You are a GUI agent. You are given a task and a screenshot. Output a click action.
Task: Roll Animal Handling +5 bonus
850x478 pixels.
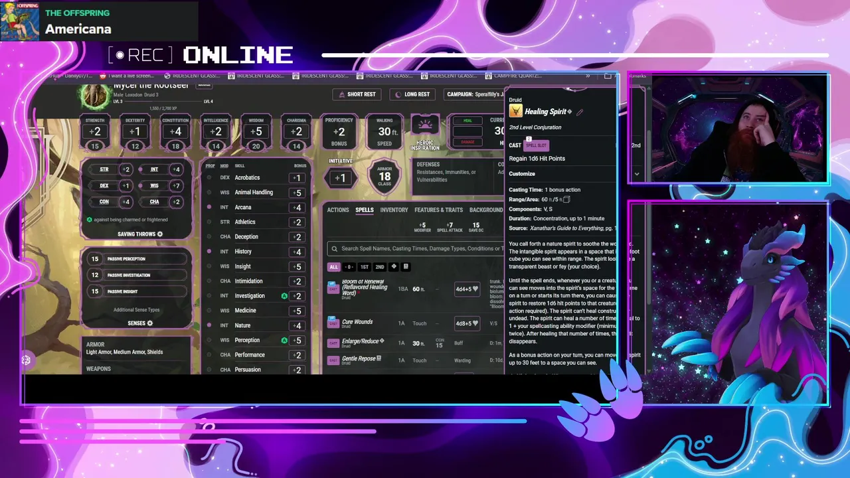[x=298, y=193]
